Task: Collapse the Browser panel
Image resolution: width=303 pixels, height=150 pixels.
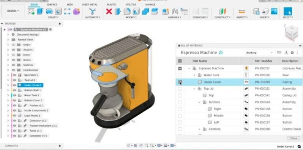Action: click(2, 24)
